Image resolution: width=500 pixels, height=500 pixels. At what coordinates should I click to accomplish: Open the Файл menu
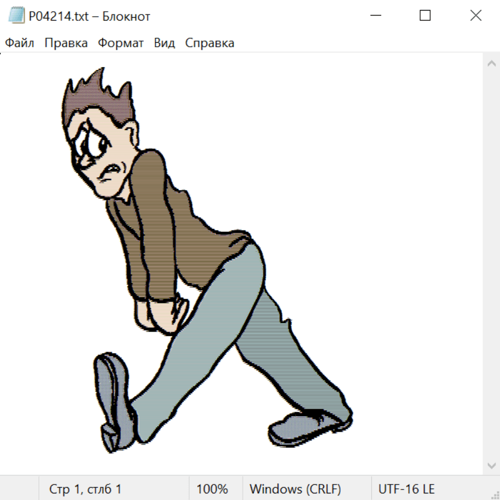[19, 43]
